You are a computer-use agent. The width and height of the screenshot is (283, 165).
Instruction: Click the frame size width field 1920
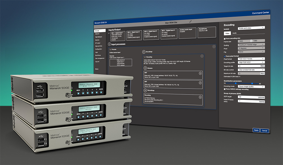244,41
